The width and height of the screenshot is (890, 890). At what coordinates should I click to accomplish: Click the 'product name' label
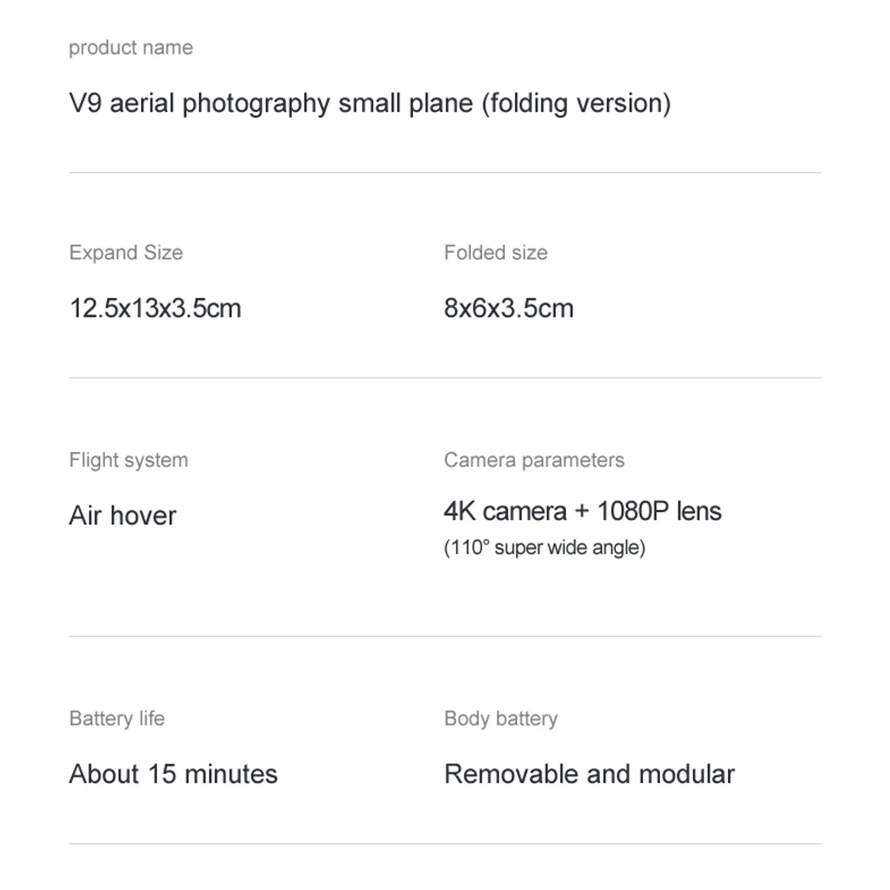click(x=131, y=48)
